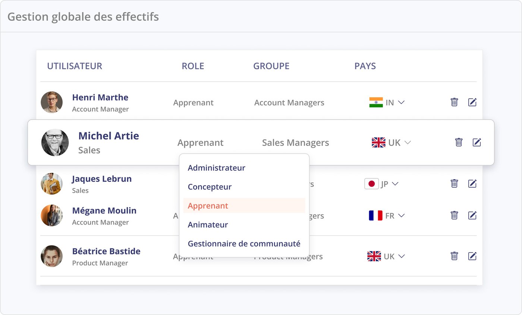Click Jaques Lebrun's avatar

(x=51, y=184)
